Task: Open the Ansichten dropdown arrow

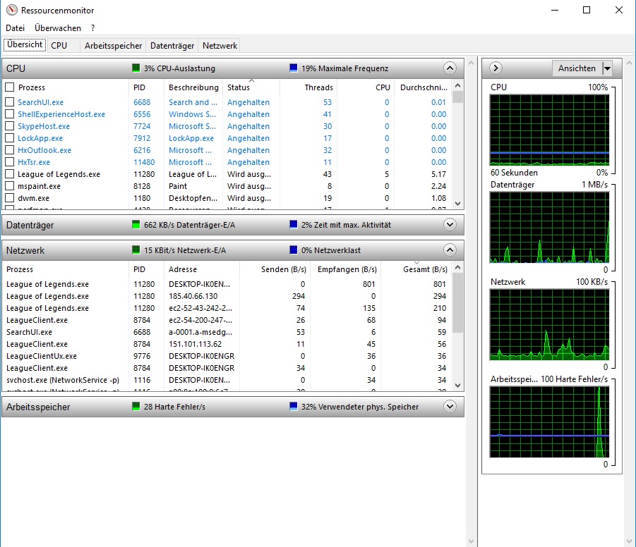Action: click(607, 68)
